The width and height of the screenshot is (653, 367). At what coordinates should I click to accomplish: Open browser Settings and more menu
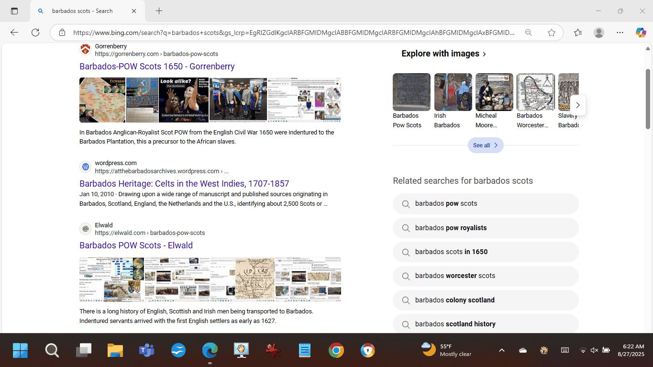pos(620,33)
